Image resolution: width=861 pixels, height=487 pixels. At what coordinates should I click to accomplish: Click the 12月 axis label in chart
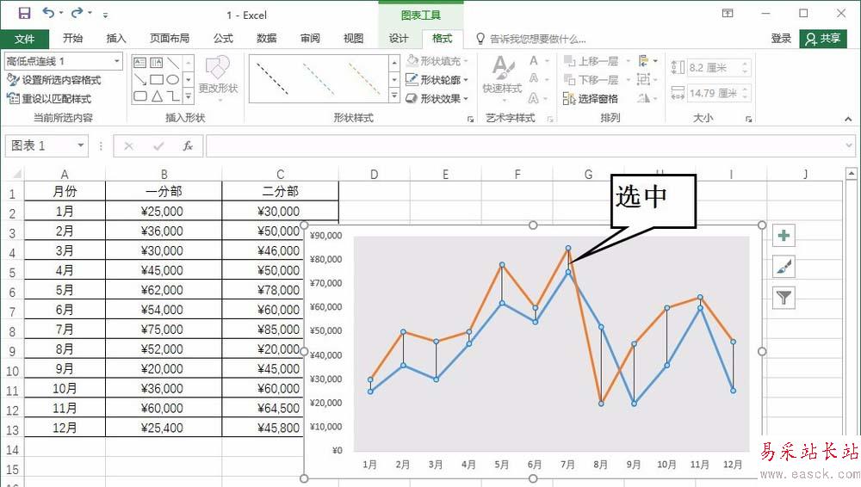point(733,465)
